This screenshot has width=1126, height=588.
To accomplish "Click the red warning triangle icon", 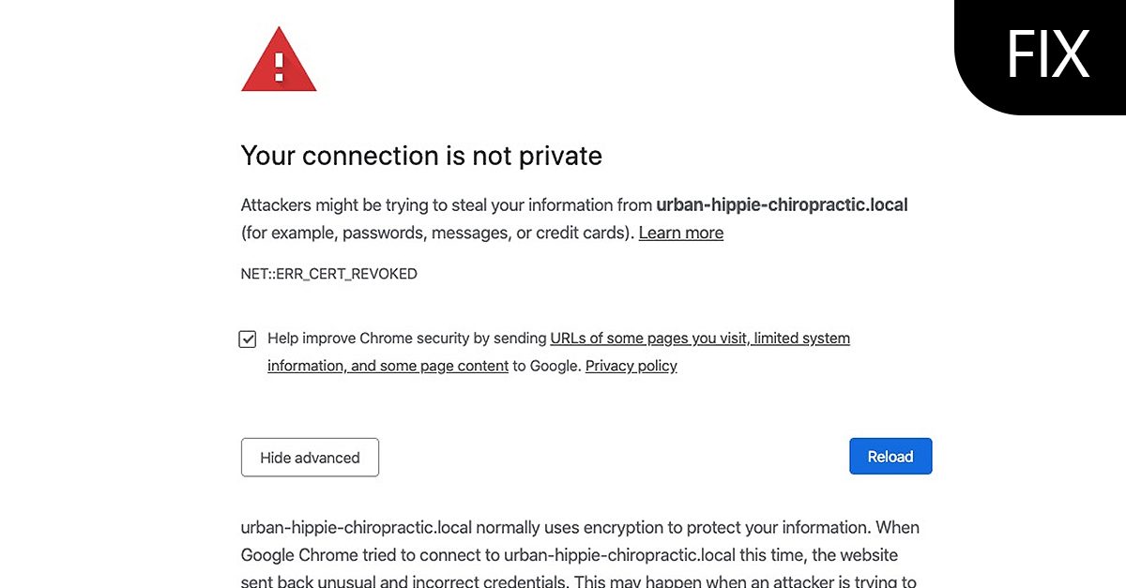I will [278, 62].
